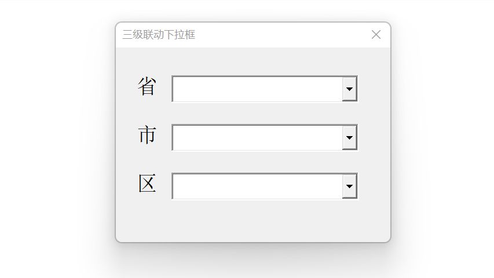Hit the down-triangle icon beside the province field
Image resolution: width=494 pixels, height=278 pixels.
(x=349, y=89)
